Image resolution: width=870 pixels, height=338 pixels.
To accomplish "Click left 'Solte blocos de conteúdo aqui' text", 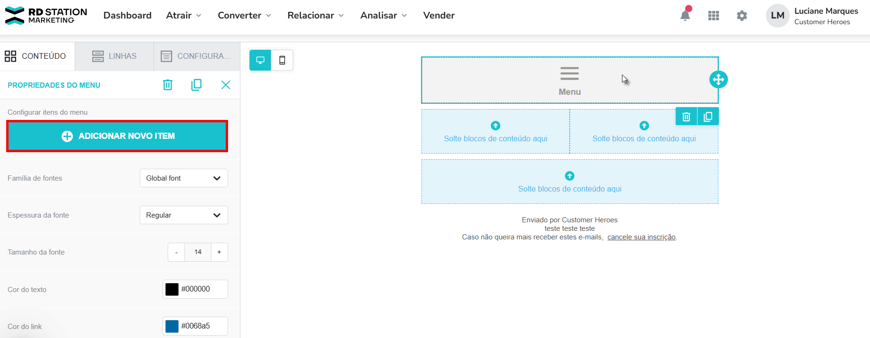I will point(496,139).
